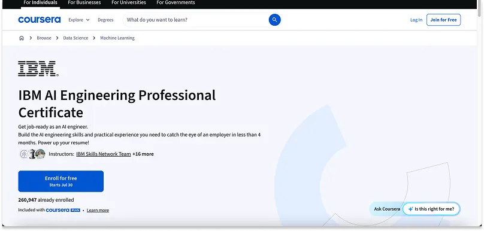Image resolution: width=484 pixels, height=231 pixels.
Task: Click the '260,947 already enrolled' text
Action: [46, 200]
